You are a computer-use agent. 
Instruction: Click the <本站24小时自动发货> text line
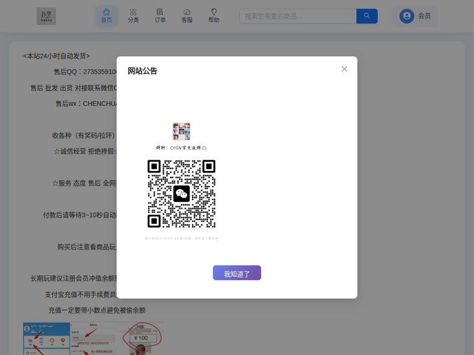pyautogui.click(x=56, y=56)
